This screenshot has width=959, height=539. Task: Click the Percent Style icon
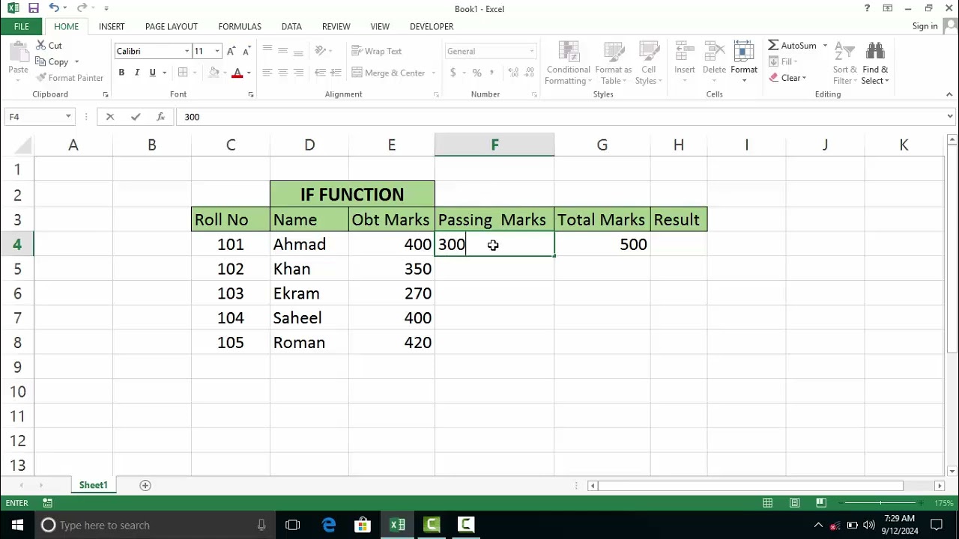pos(477,73)
